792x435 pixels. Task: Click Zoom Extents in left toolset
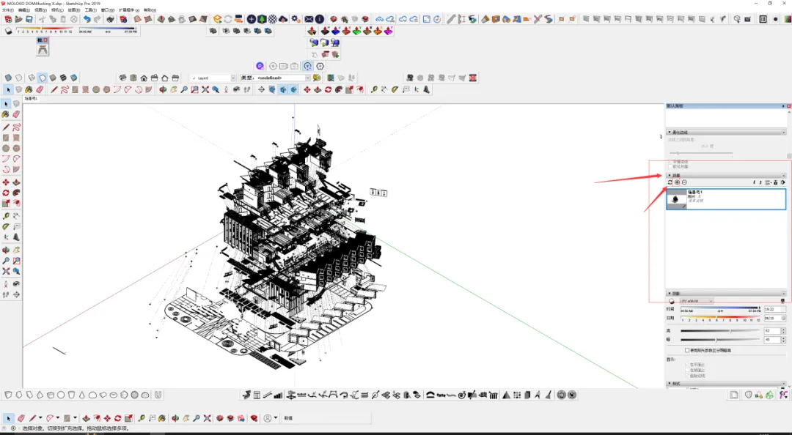(x=6, y=272)
